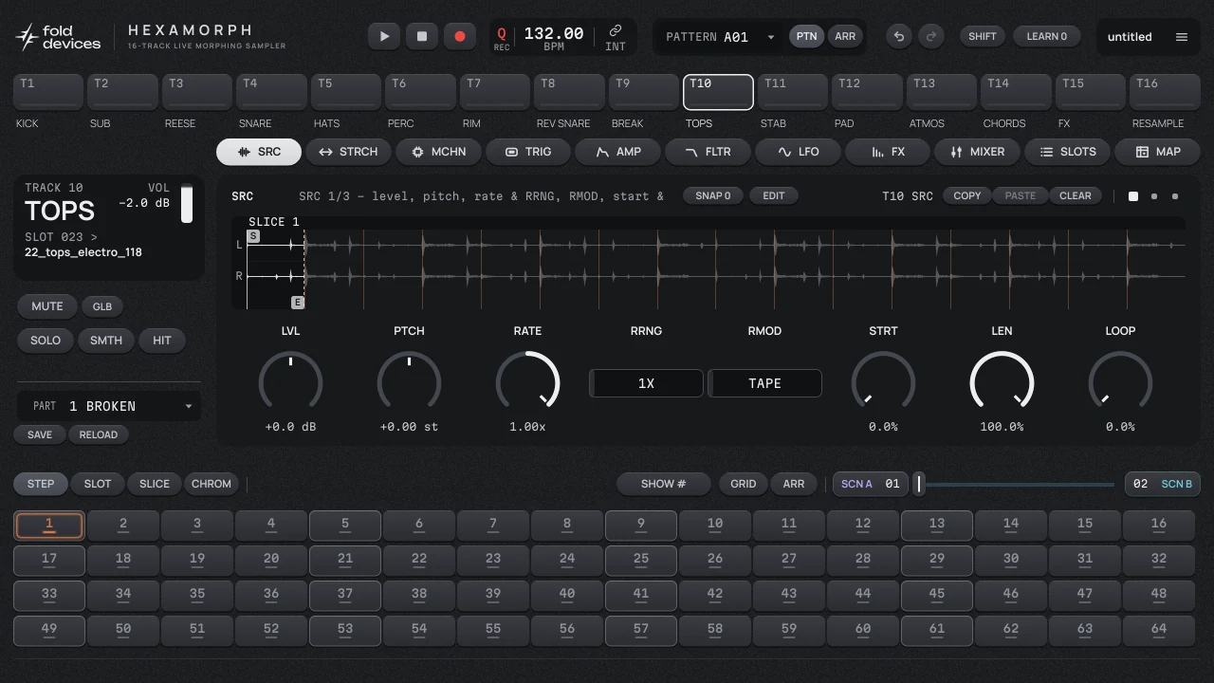Select the RRNG 1X selector
This screenshot has width=1214, height=683.
coord(646,383)
